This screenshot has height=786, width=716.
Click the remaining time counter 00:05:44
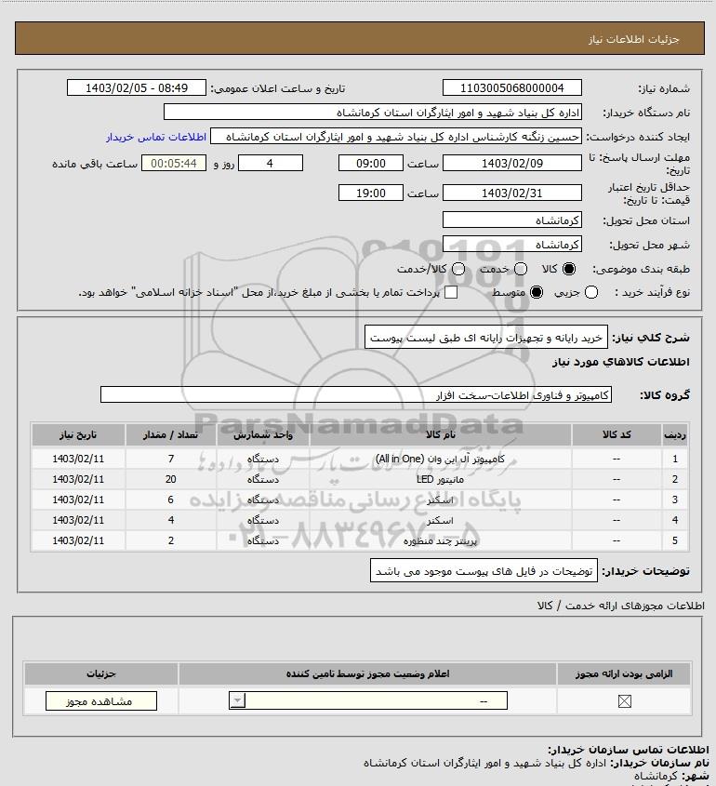point(174,163)
